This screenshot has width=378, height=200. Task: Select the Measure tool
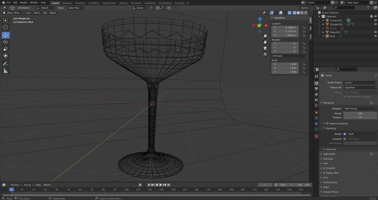pos(5,71)
